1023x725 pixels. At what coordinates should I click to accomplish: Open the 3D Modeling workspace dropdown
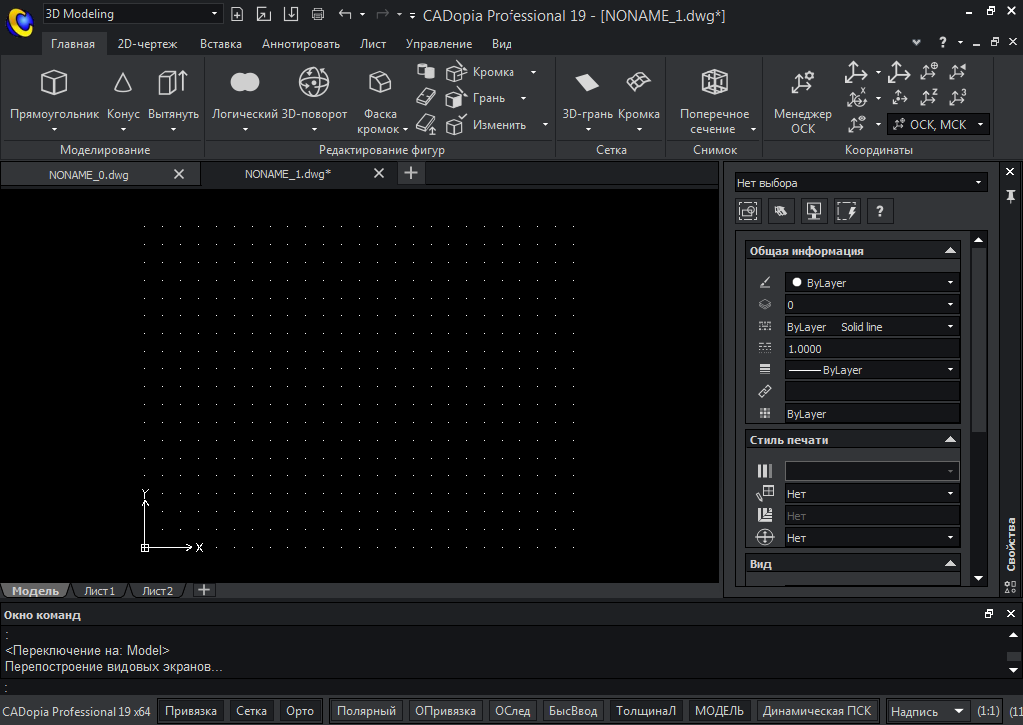tap(133, 14)
